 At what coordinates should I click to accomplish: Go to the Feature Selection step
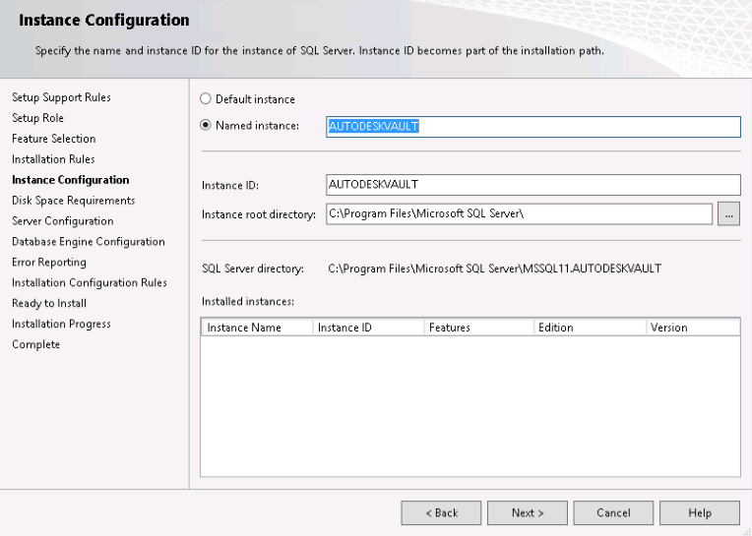tap(53, 139)
